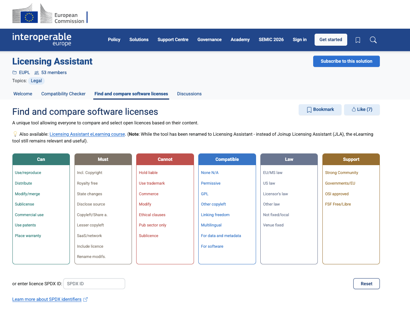The height and width of the screenshot is (309, 410).
Task: Pick OSI approved under Support
Action: pyautogui.click(x=337, y=194)
